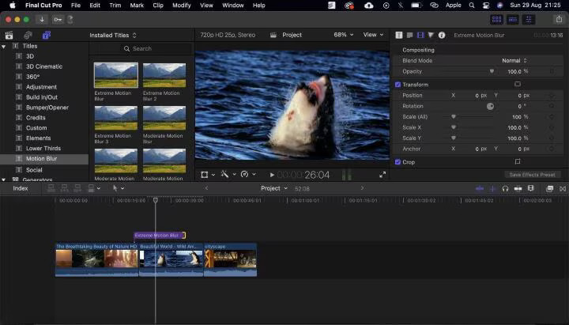Screen dimensions: 569x325
Task: Select Extreme Motion Blur title clip in timeline
Action: pyautogui.click(x=159, y=236)
